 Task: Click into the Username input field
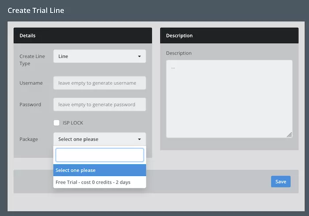tap(99, 83)
